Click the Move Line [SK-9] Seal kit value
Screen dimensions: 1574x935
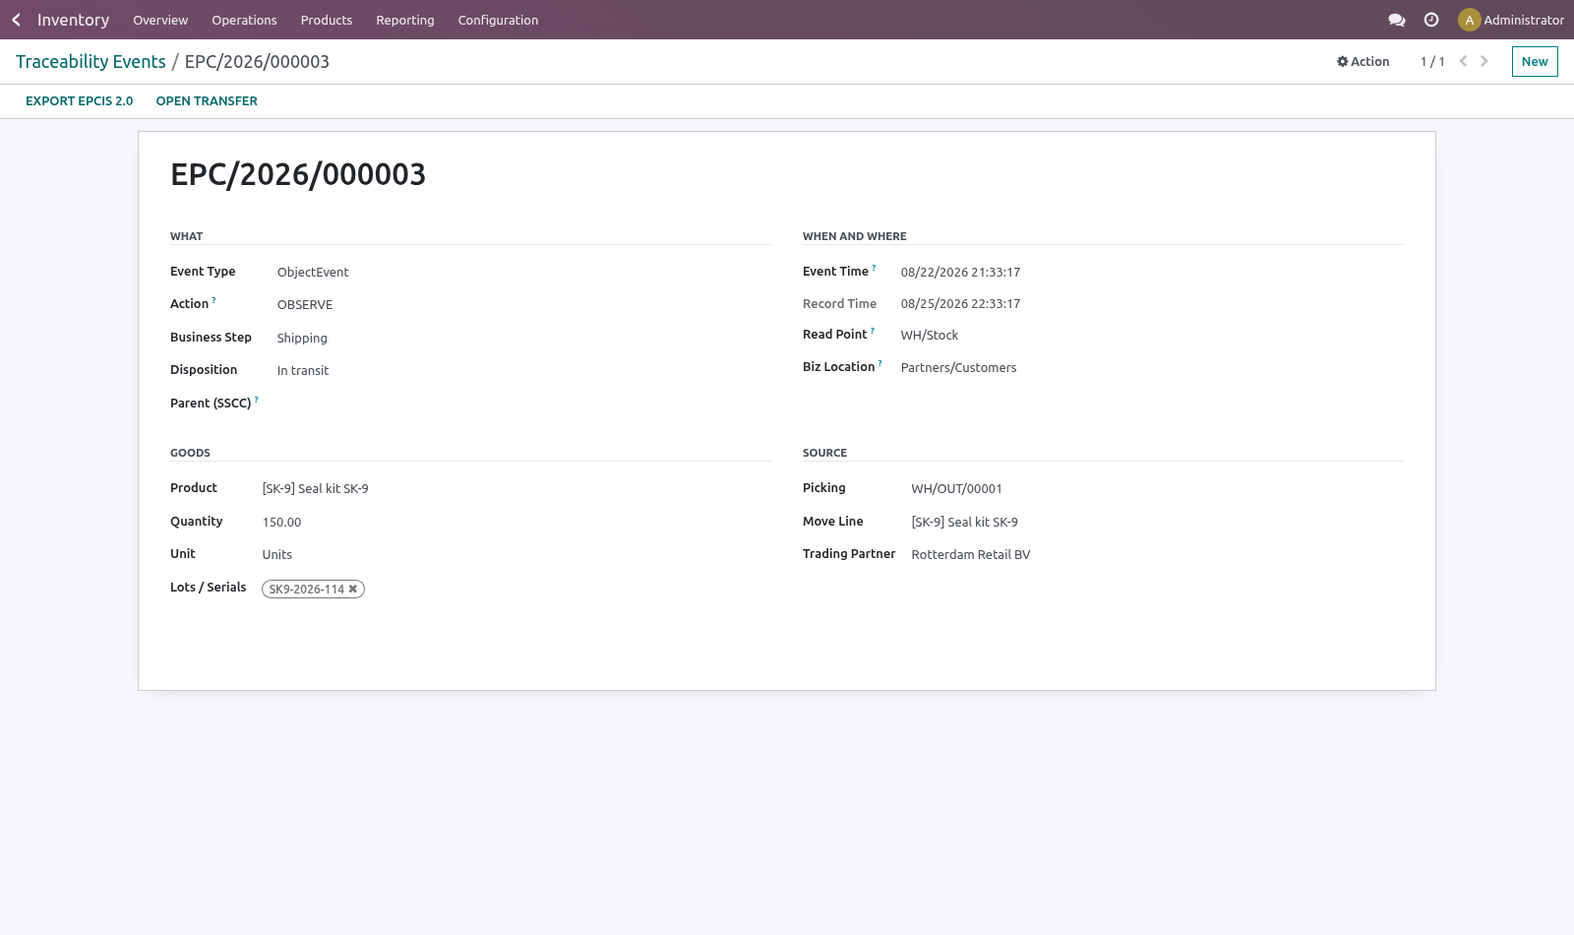[x=964, y=522]
